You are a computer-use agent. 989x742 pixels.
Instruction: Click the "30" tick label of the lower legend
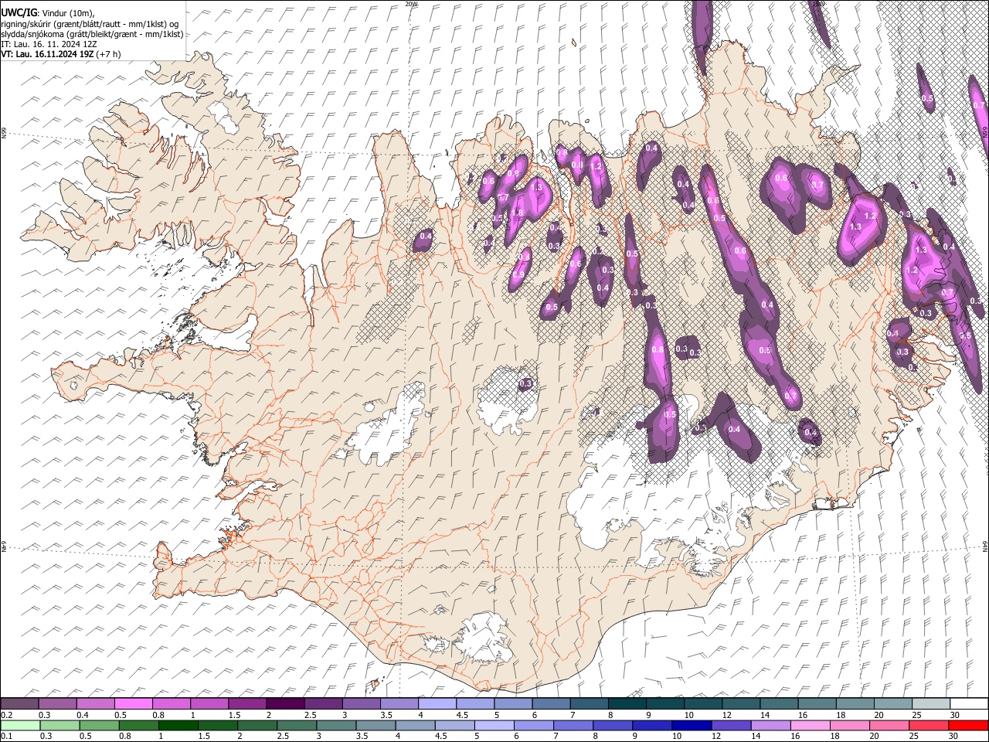point(955,736)
